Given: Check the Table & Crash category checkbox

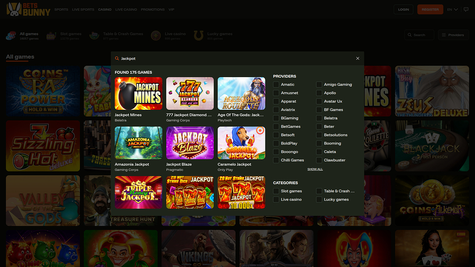Looking at the screenshot, I should point(319,191).
